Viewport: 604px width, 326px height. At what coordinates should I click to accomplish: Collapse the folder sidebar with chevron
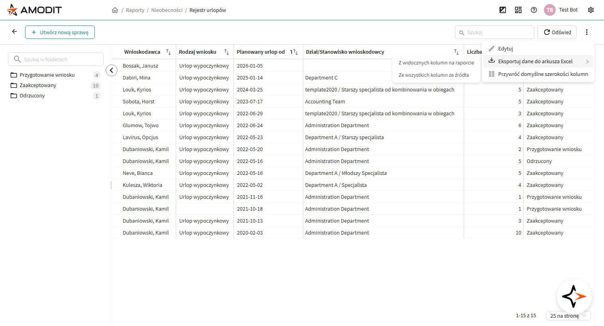(112, 70)
